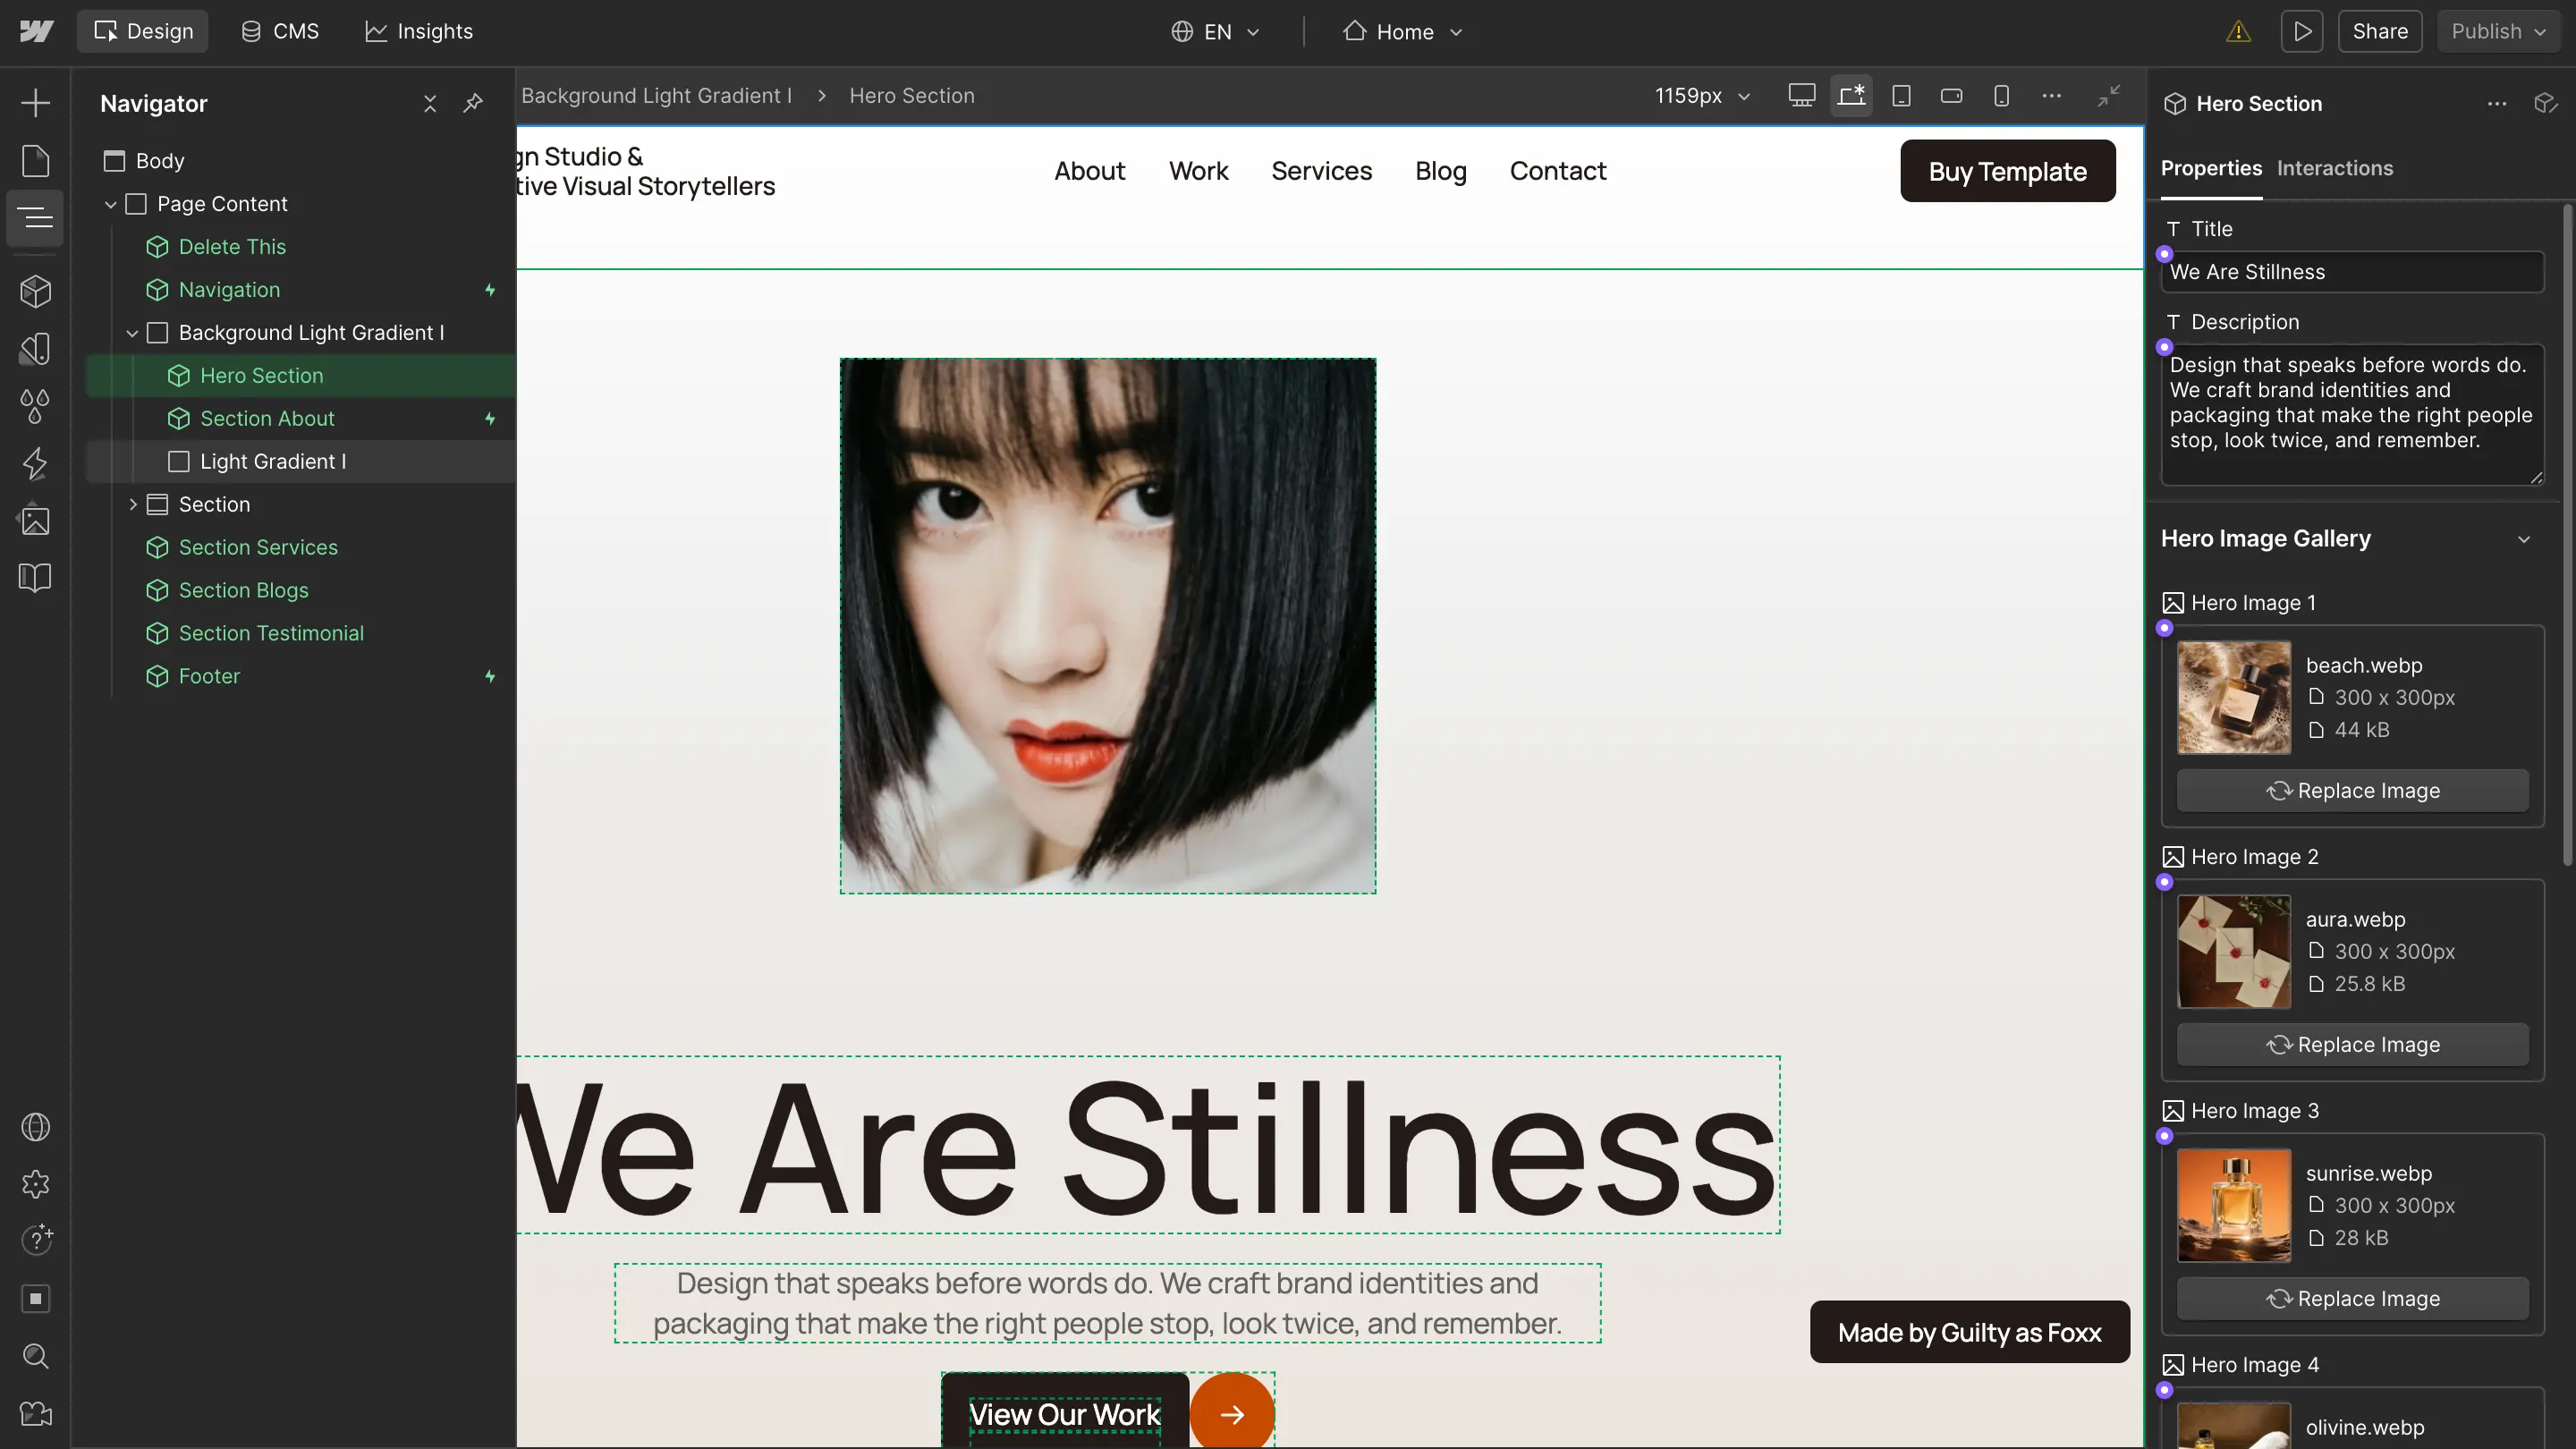This screenshot has width=2576, height=1449.
Task: Click Buy Template button on canvas
Action: click(x=2007, y=171)
